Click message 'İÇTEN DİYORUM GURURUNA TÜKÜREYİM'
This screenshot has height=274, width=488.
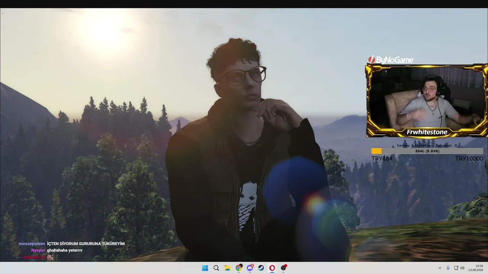(86, 244)
